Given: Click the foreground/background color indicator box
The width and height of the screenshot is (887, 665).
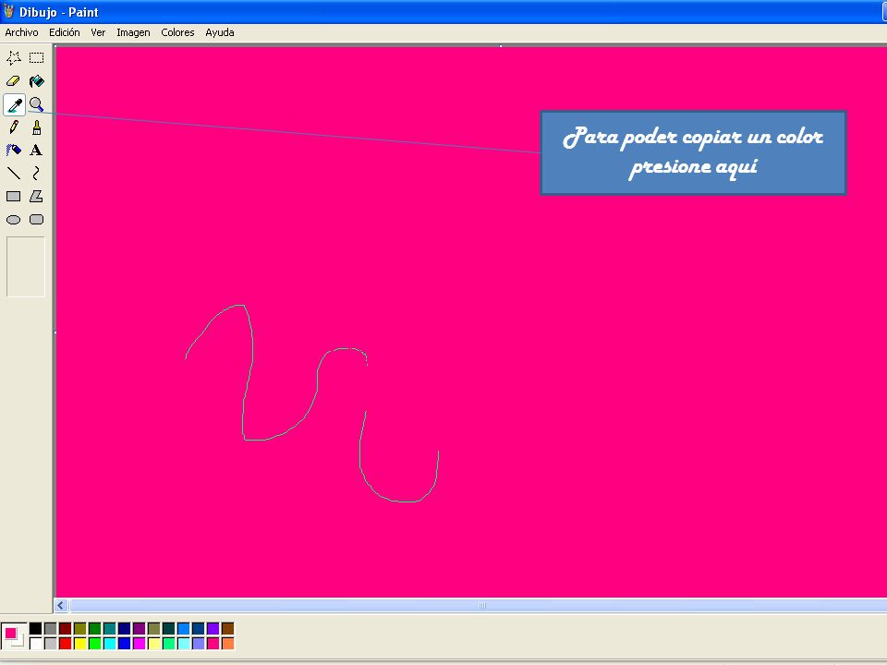Looking at the screenshot, I should point(14,635).
